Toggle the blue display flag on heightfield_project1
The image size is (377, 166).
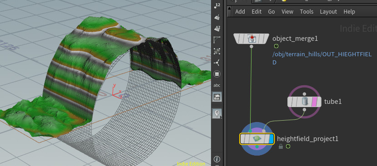click(x=271, y=139)
